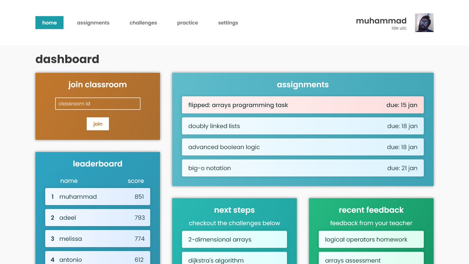Image resolution: width=469 pixels, height=264 pixels.
Task: Click the assignments card title
Action: coord(303,84)
